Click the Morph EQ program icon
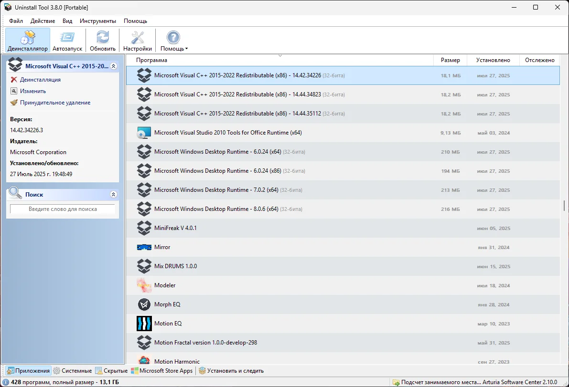569x387 pixels. click(x=144, y=304)
